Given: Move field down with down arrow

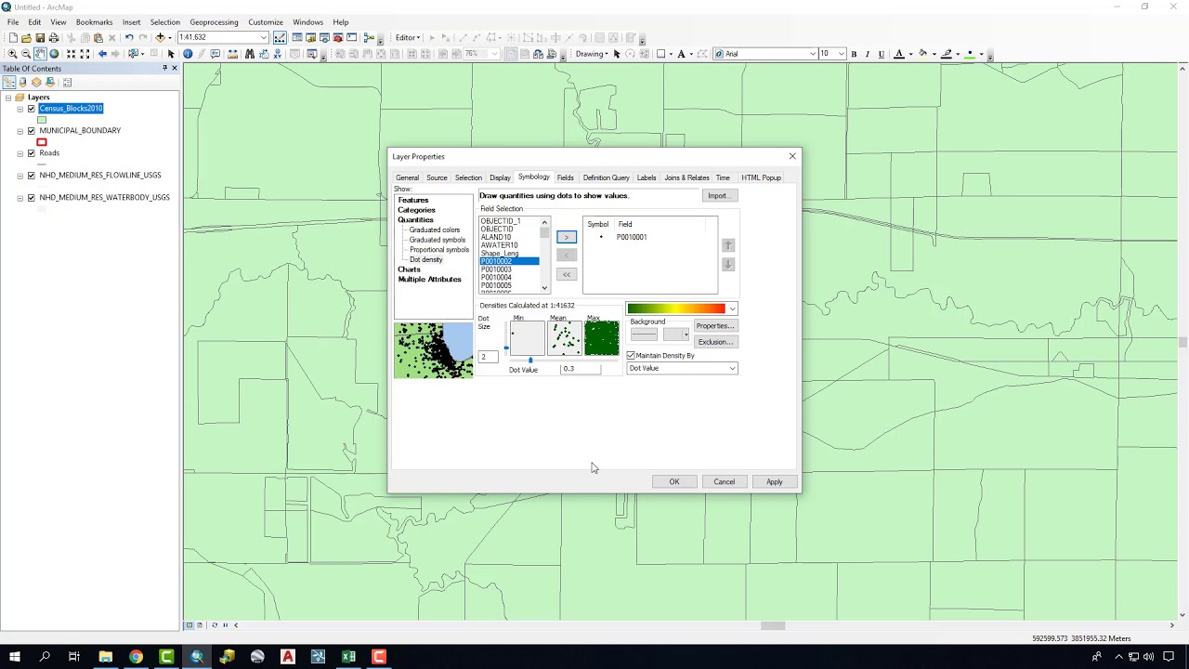Looking at the screenshot, I should click(728, 265).
